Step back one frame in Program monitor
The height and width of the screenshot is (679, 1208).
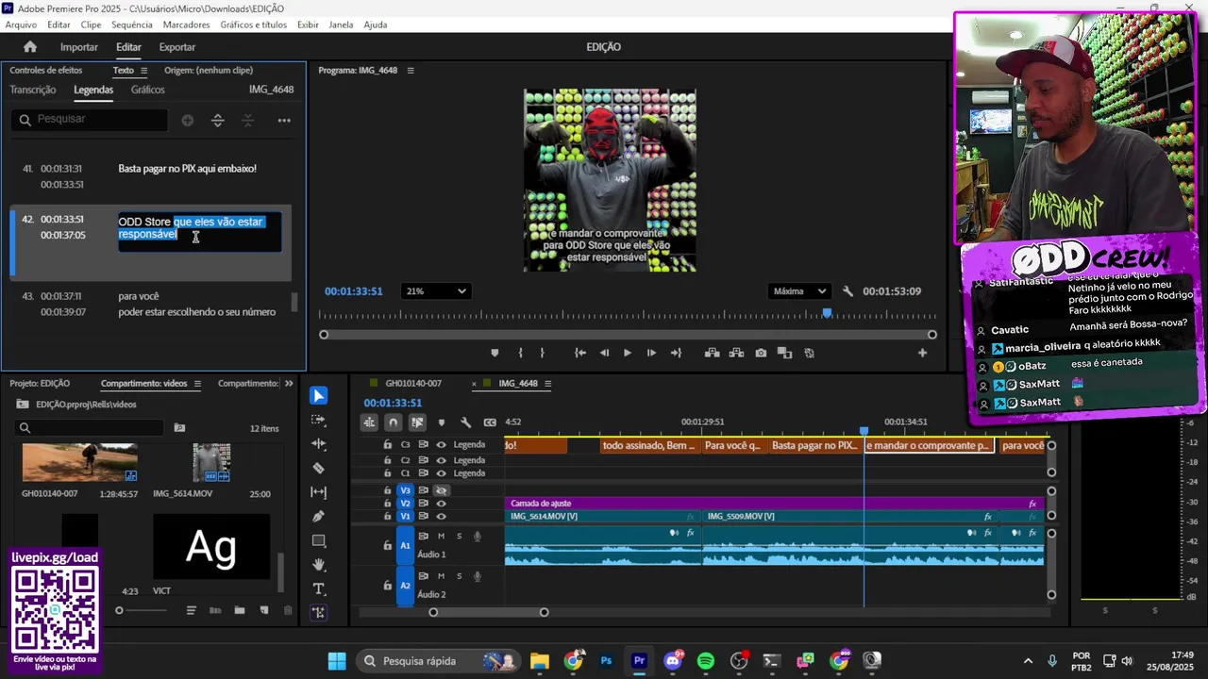pyautogui.click(x=604, y=353)
